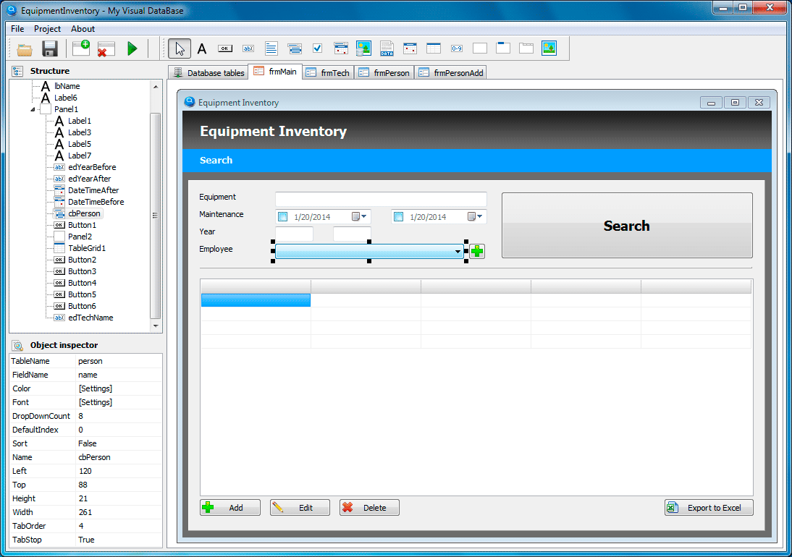Toggle the first Maintenance date checkbox
Image resolution: width=792 pixels, height=557 pixels.
[283, 217]
